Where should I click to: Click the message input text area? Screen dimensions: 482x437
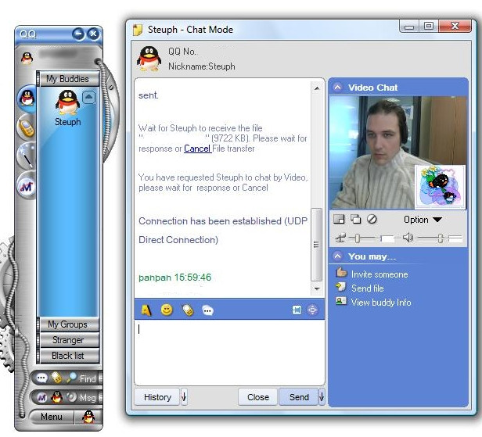[229, 353]
